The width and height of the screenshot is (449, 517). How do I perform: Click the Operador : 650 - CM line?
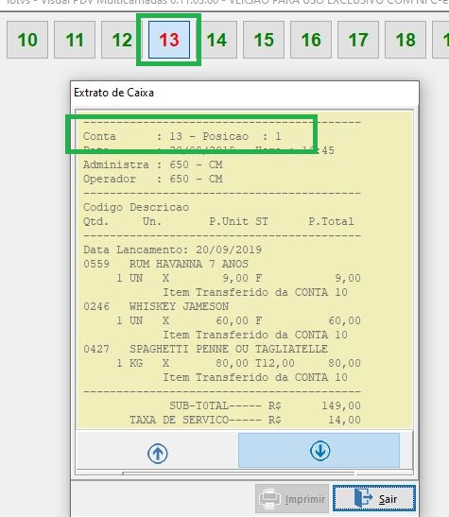pos(152,179)
